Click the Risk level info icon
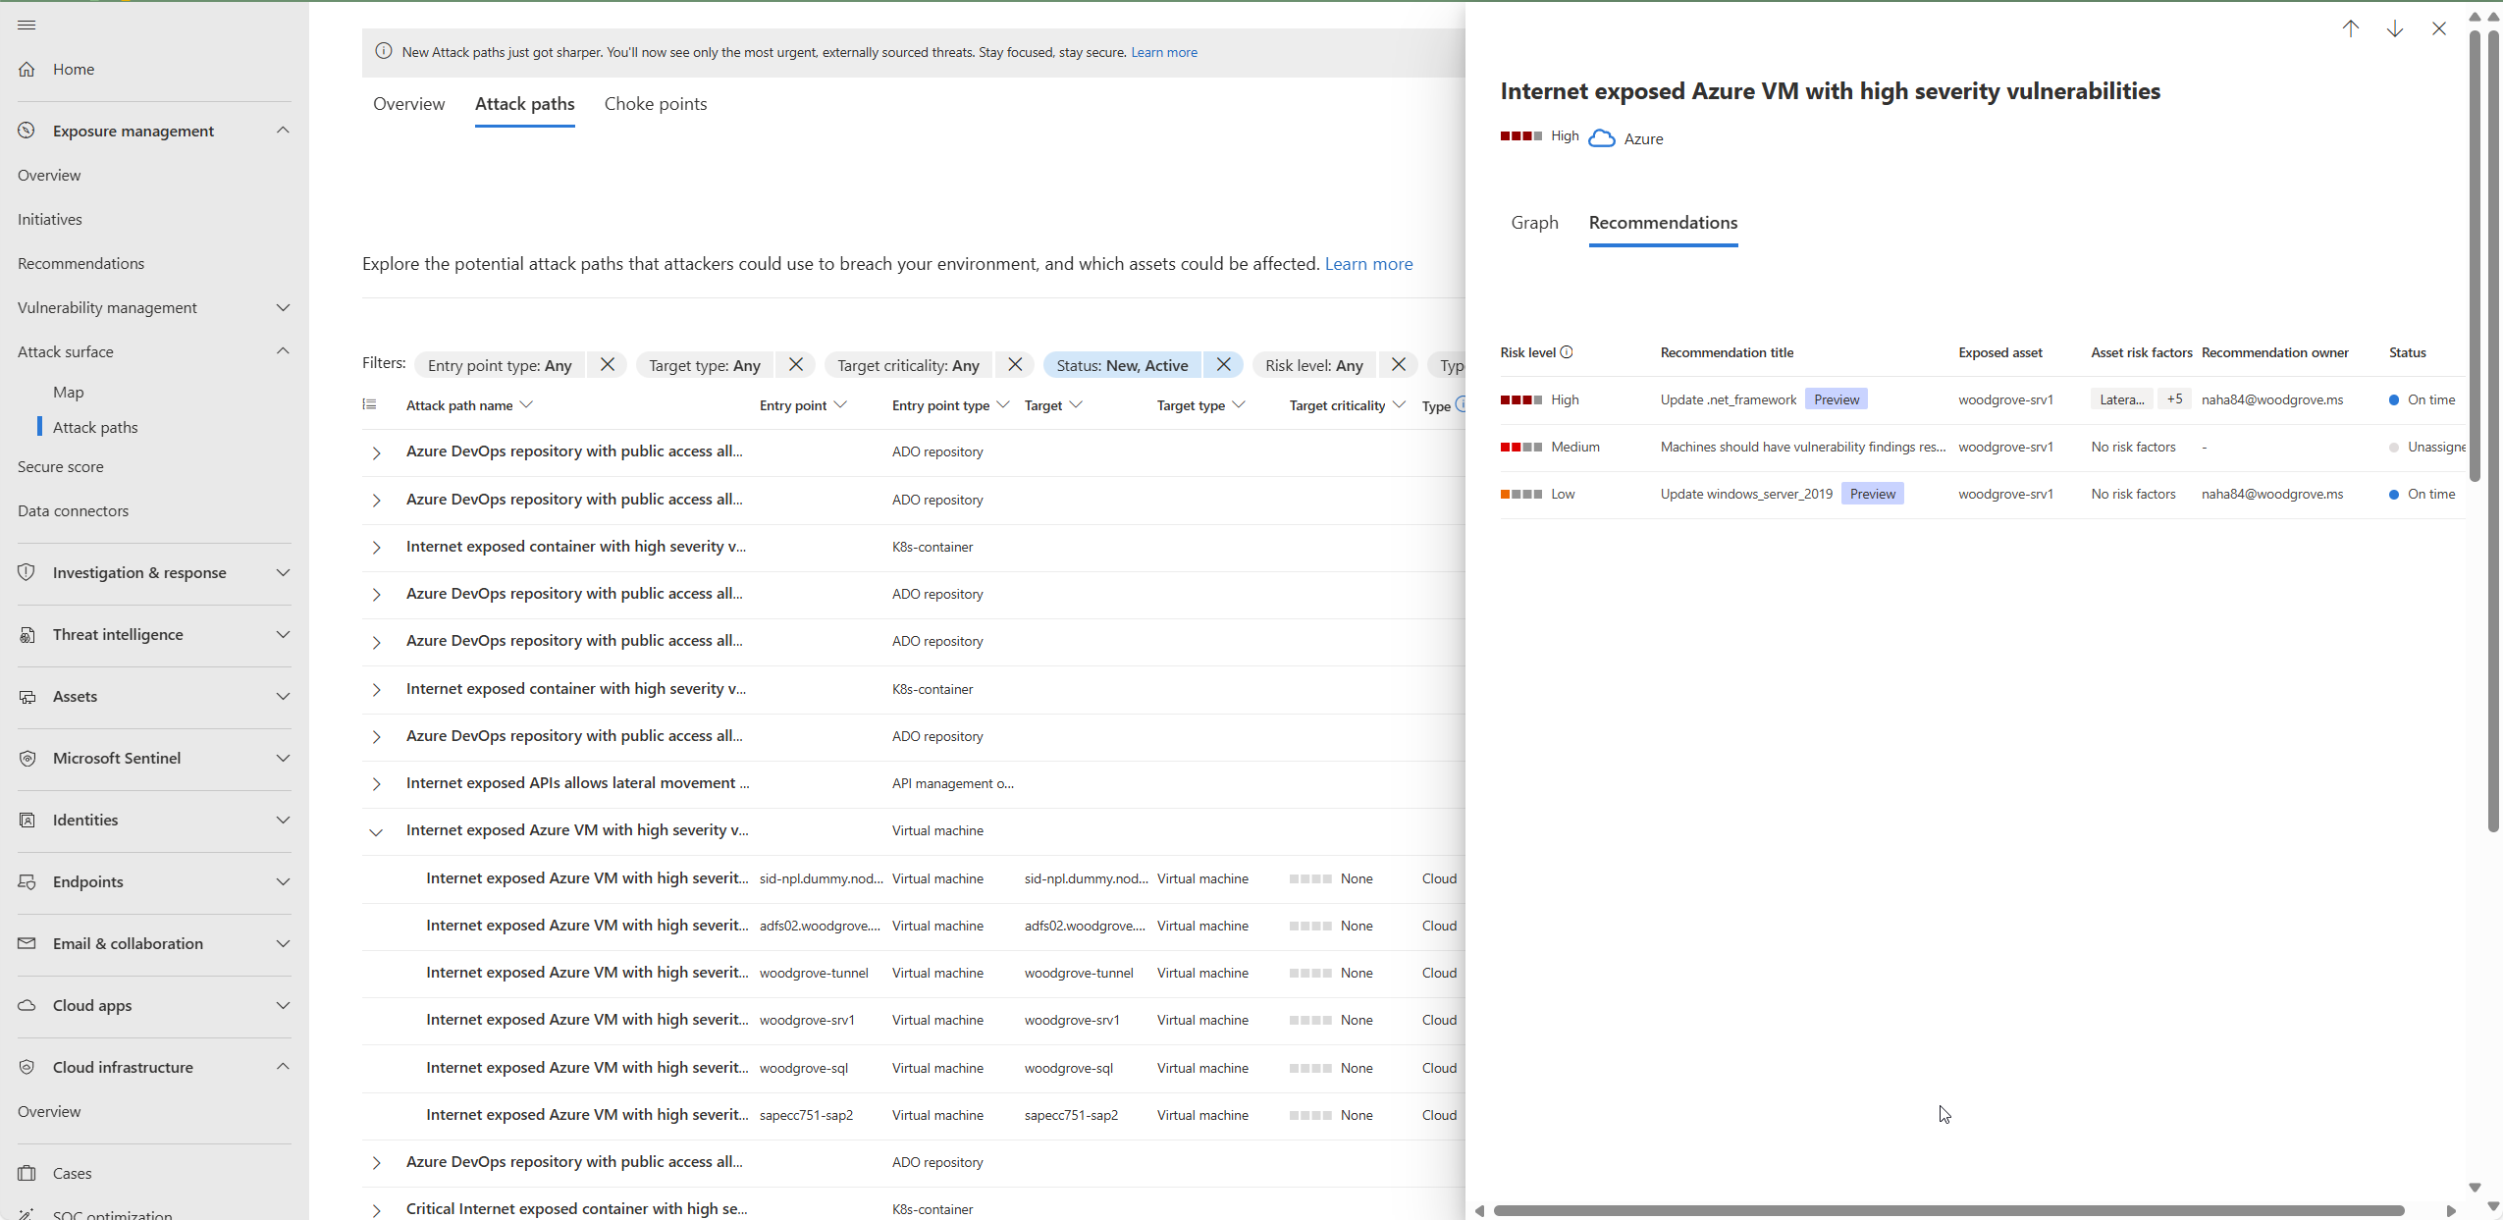 pos(1567,352)
